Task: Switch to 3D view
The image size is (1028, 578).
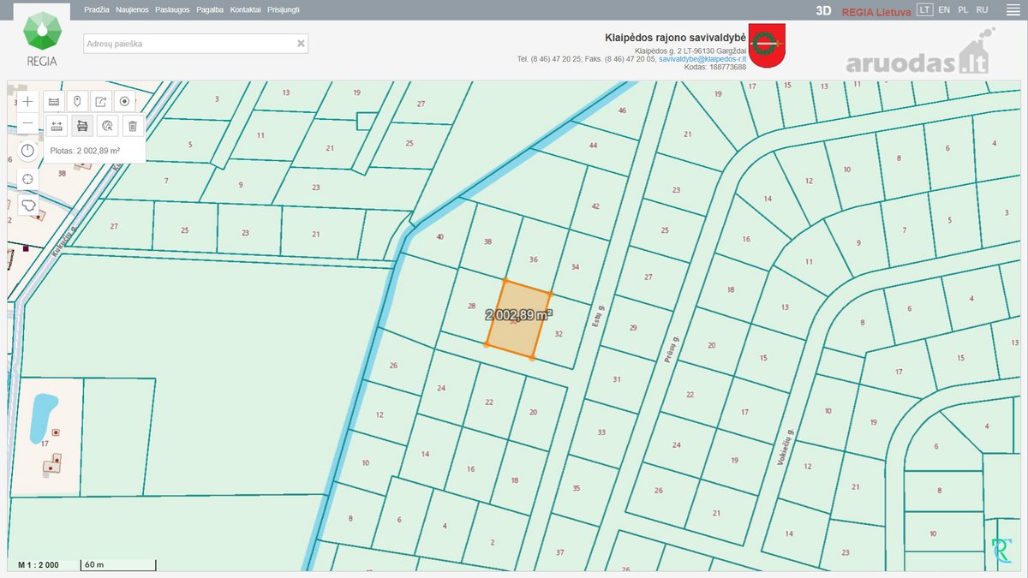Action: (x=823, y=11)
